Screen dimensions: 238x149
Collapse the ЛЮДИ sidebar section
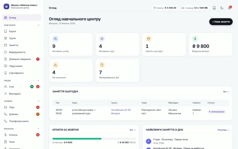tap(38, 80)
